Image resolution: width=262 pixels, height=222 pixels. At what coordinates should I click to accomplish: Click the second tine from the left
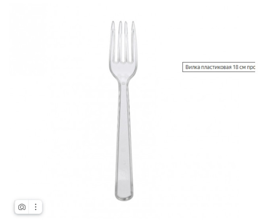click(x=120, y=42)
